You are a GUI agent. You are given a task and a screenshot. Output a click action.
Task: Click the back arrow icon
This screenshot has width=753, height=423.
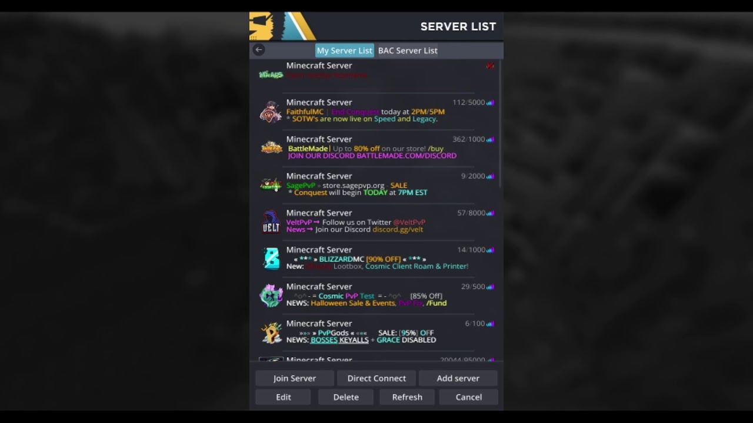pos(259,50)
